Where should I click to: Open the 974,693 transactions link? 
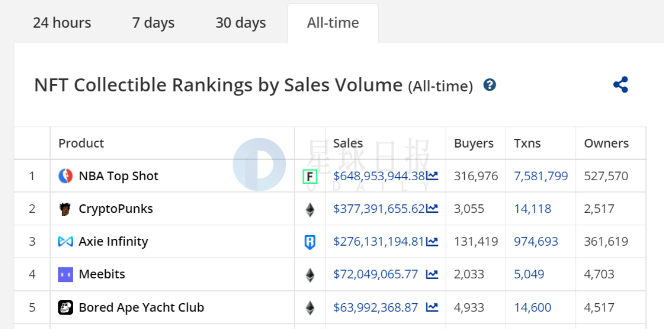pos(536,241)
